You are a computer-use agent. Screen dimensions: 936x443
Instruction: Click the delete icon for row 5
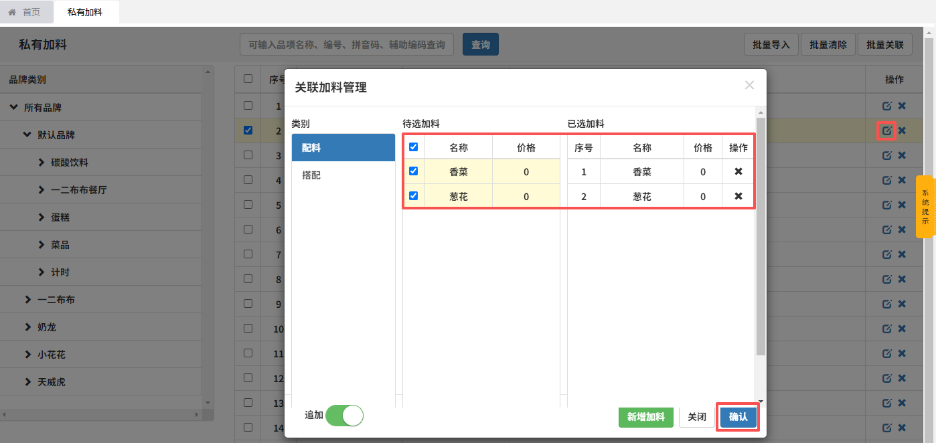click(x=902, y=205)
